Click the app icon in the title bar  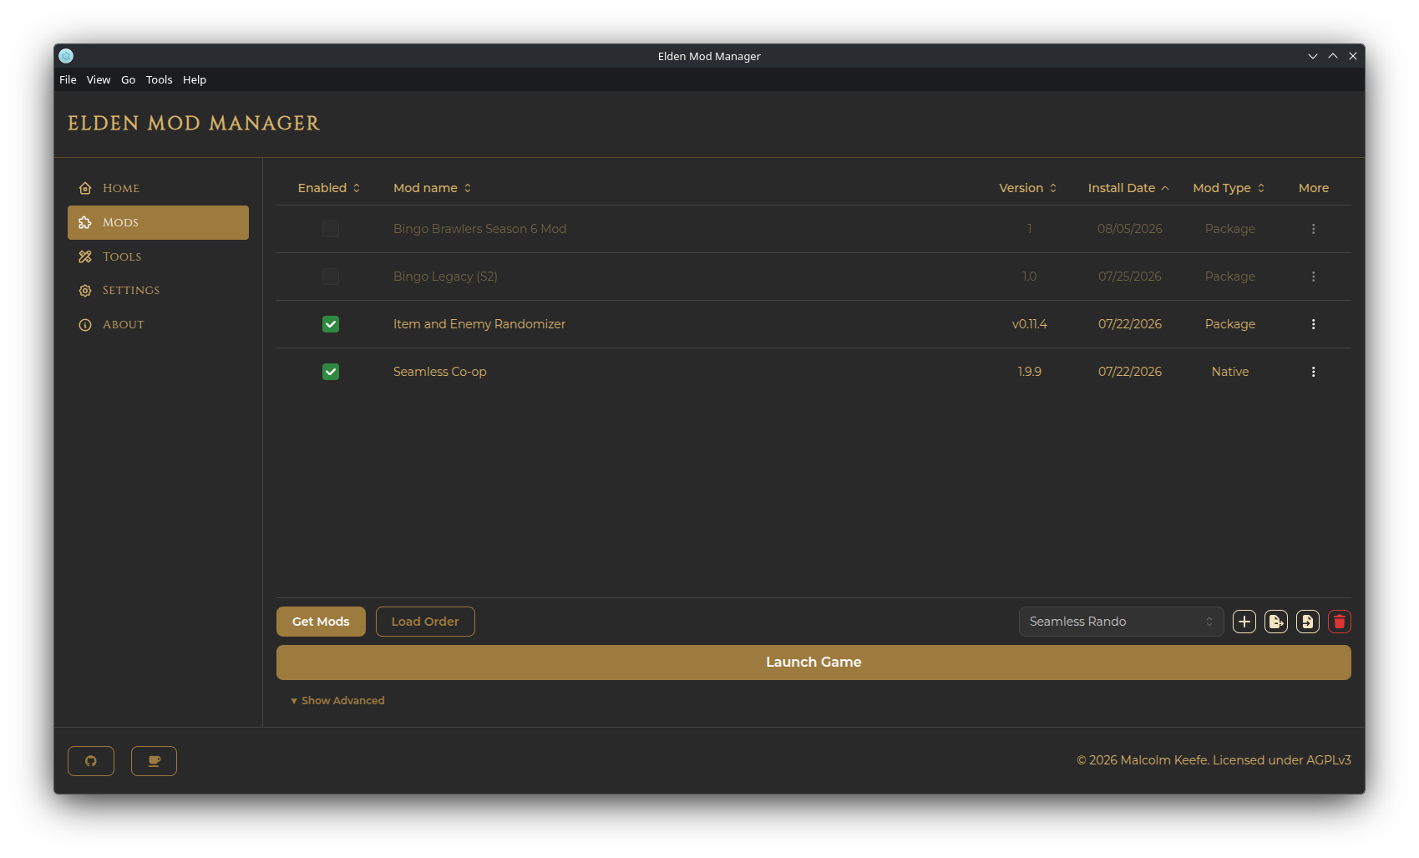click(66, 56)
